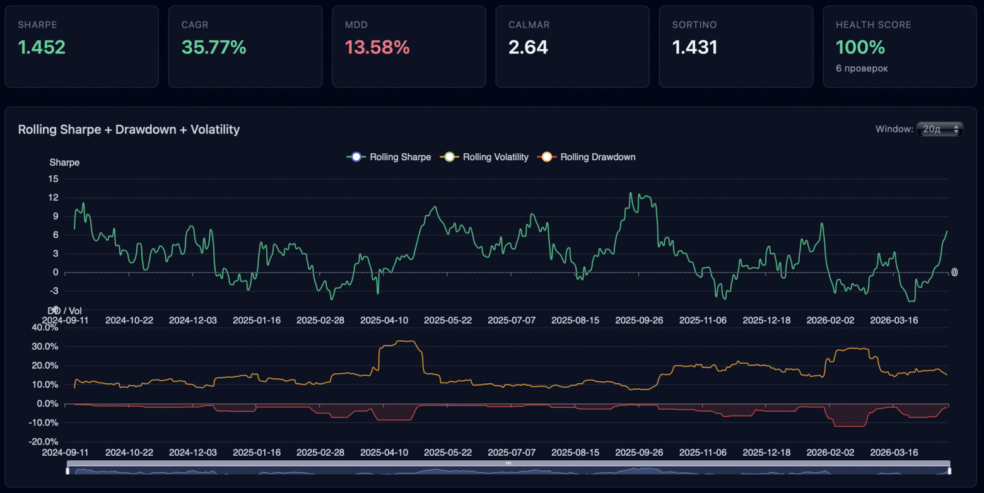The image size is (984, 493).
Task: Open the Health Score card
Action: pos(899,47)
